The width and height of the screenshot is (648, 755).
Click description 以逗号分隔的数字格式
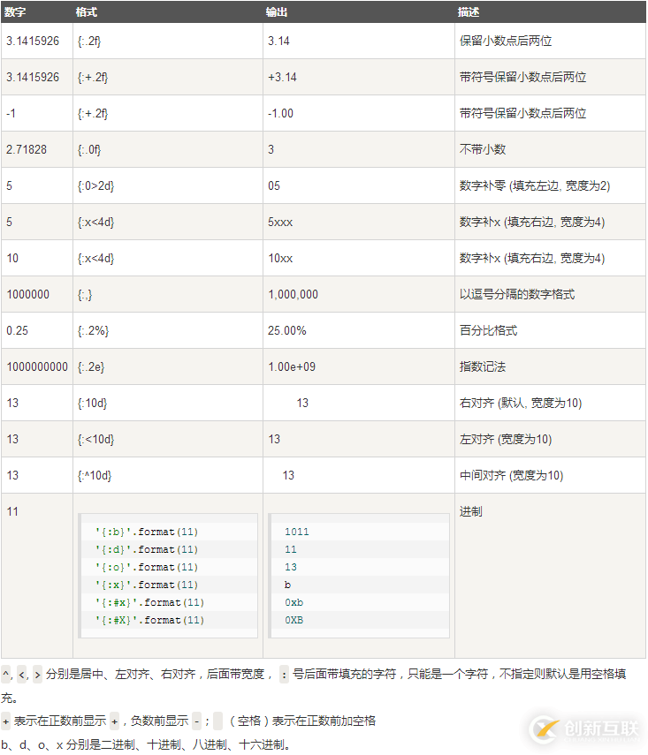tap(517, 294)
